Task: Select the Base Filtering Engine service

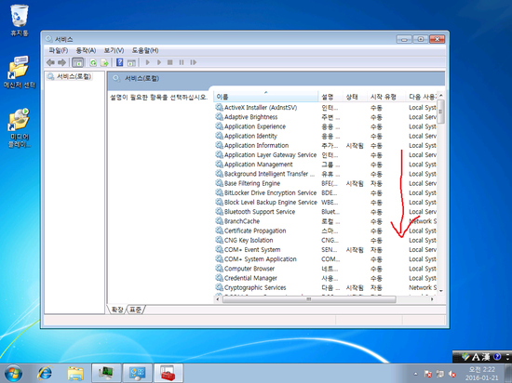Action: [252, 183]
